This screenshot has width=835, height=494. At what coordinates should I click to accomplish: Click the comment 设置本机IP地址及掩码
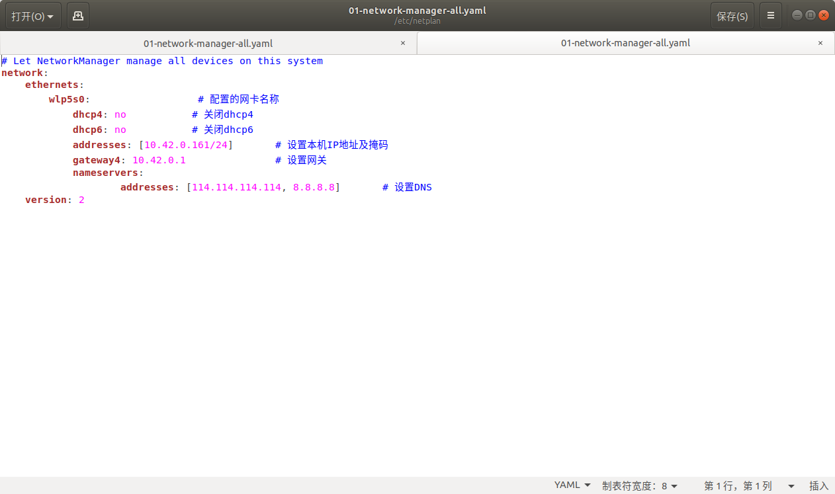click(x=331, y=145)
